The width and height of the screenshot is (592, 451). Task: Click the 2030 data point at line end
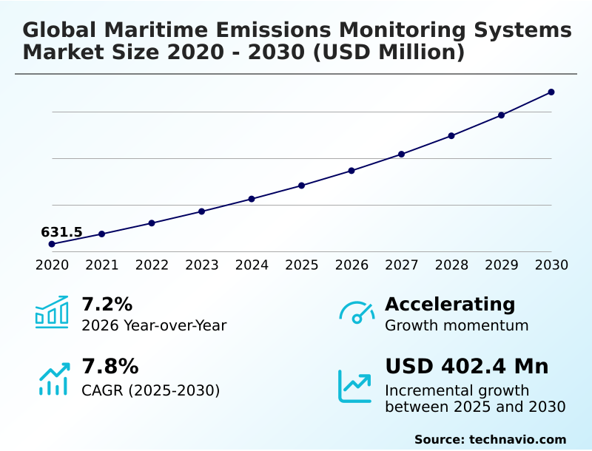[x=551, y=92]
